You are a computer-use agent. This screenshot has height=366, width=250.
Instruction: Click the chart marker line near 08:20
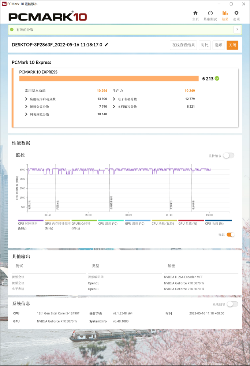pyautogui.click(x=109, y=188)
